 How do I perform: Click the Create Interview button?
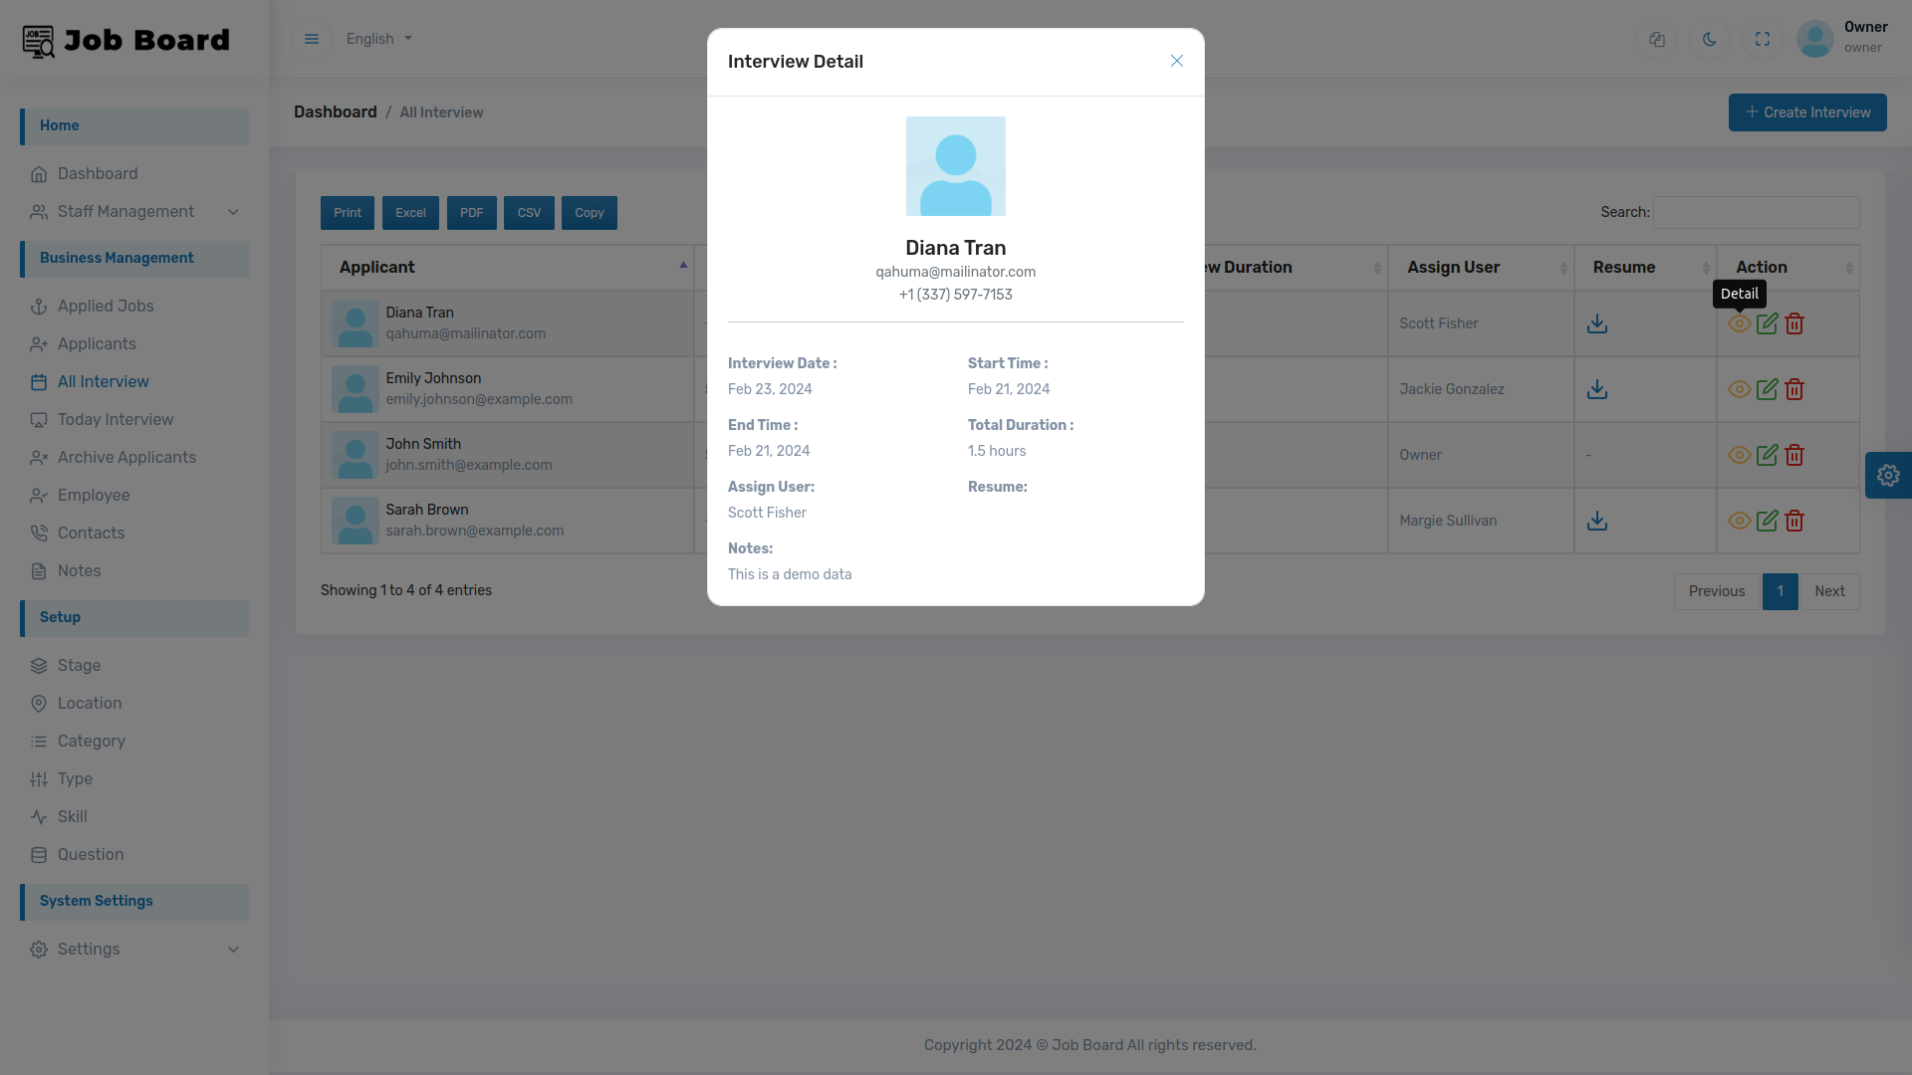(1806, 111)
